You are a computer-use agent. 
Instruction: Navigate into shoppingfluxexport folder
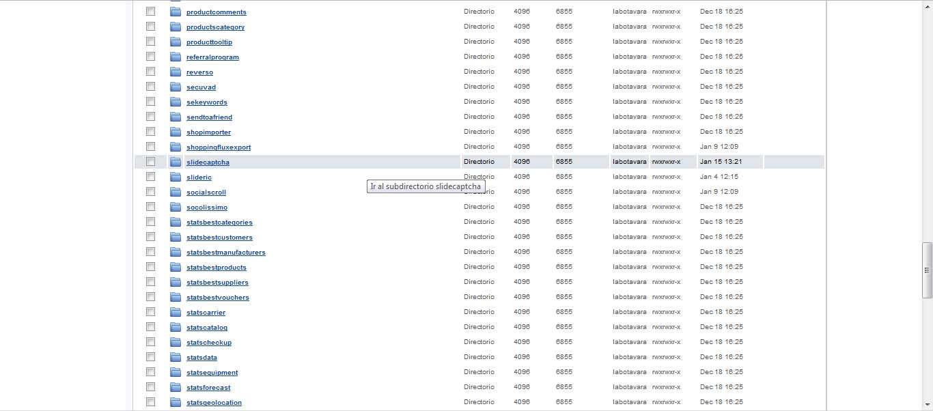coord(219,147)
